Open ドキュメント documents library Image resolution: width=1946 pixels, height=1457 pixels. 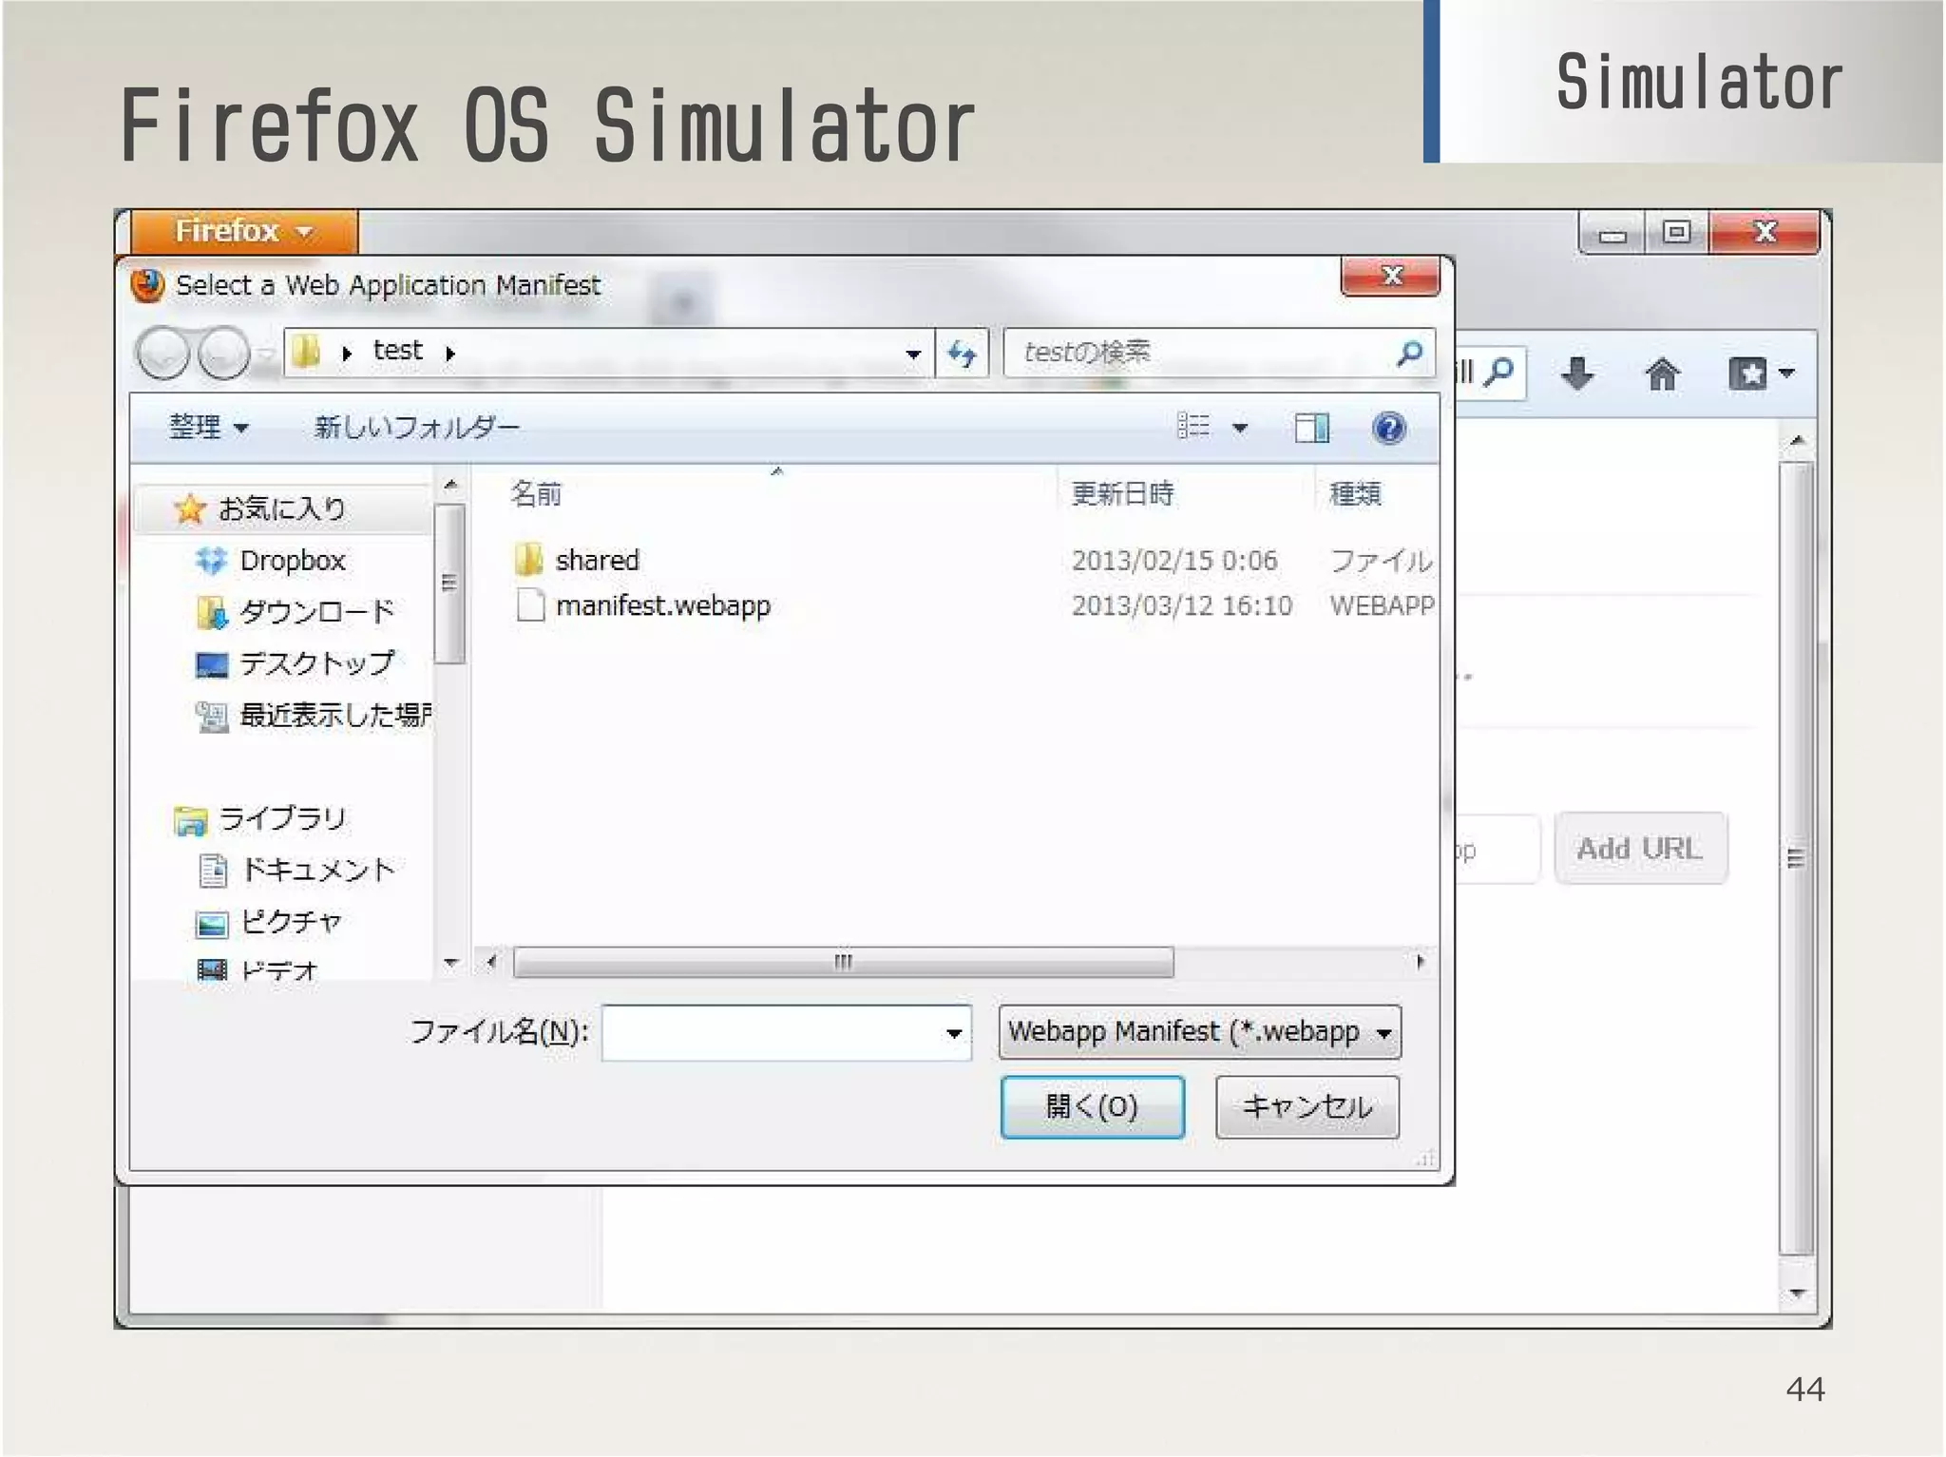click(x=317, y=870)
